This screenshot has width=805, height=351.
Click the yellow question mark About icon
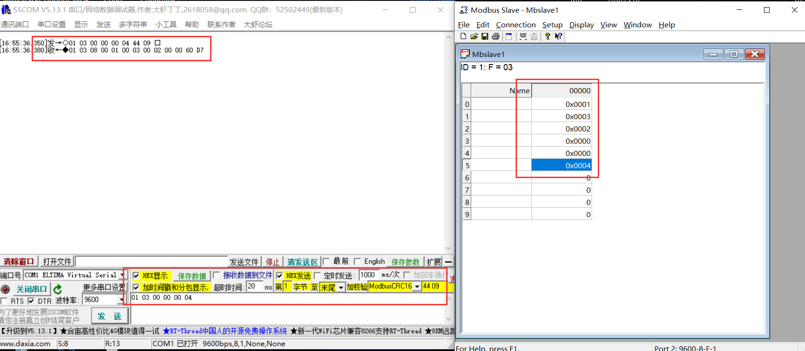tap(547, 36)
